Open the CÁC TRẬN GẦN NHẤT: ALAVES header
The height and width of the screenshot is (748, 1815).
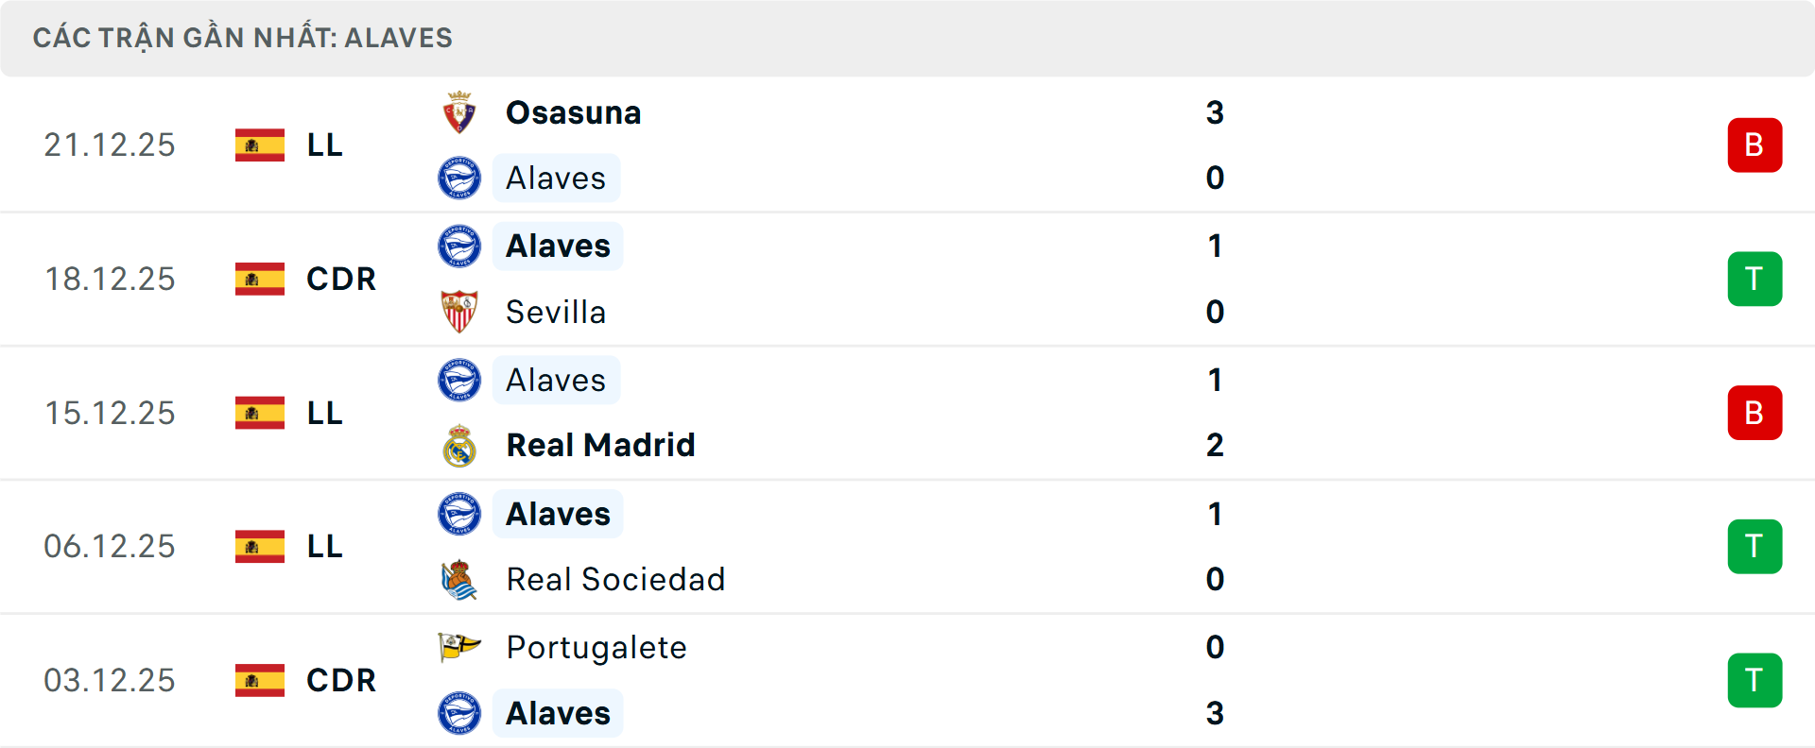(x=242, y=38)
